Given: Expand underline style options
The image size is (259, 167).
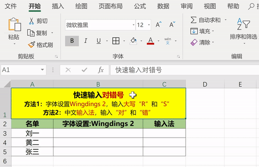Looking at the screenshot, I should (107, 41).
